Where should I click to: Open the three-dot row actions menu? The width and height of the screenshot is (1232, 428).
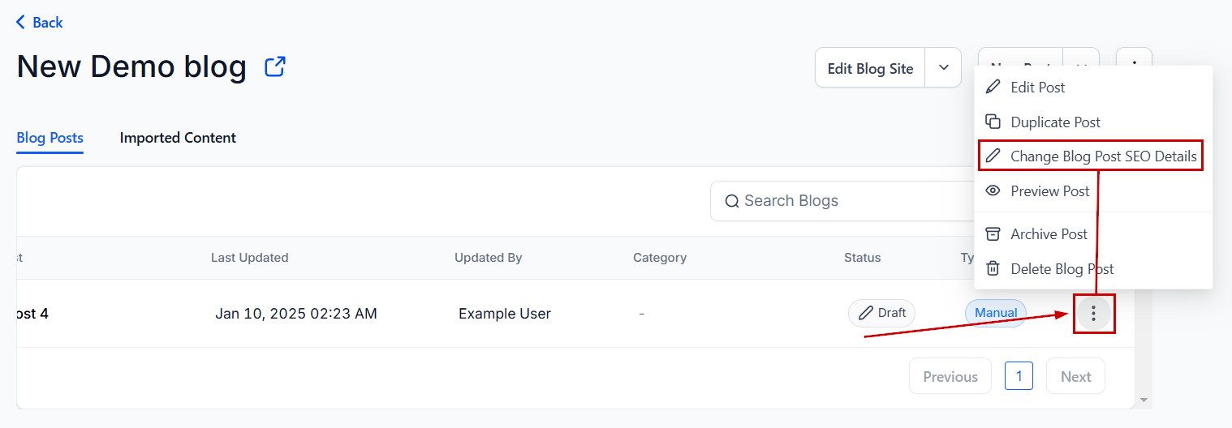click(x=1094, y=313)
